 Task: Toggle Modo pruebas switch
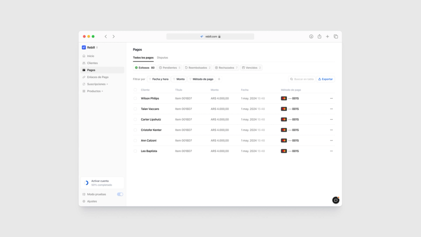click(120, 195)
